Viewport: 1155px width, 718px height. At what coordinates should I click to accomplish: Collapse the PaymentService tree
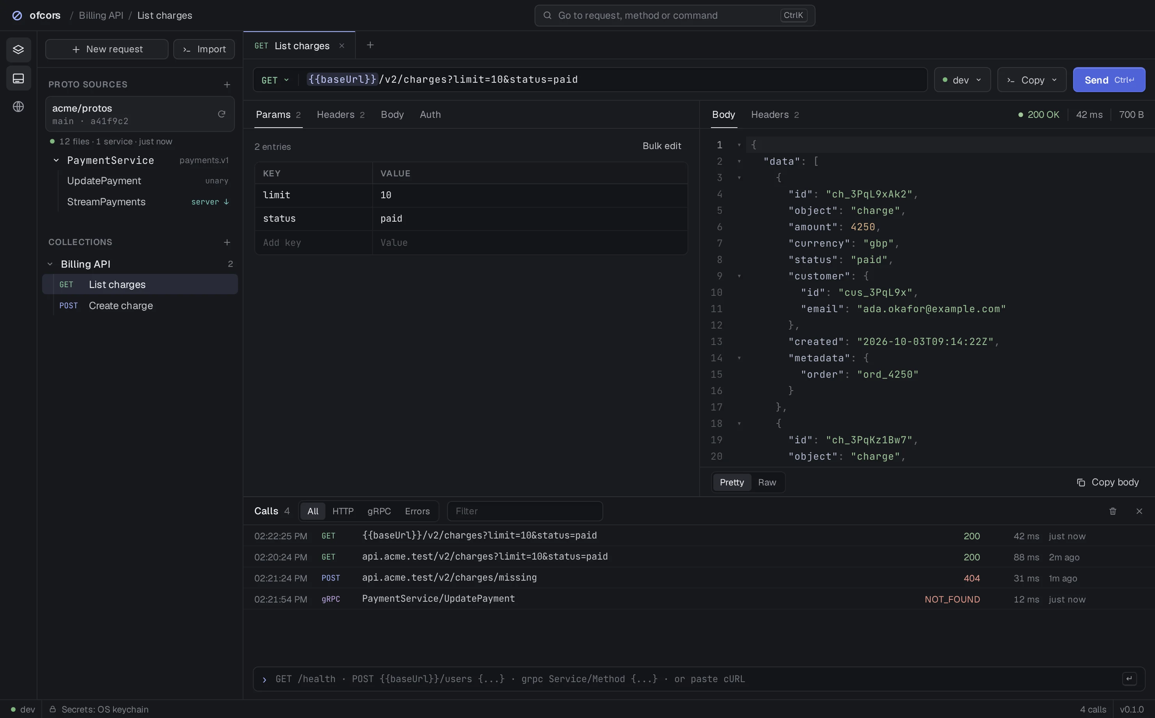(56, 160)
